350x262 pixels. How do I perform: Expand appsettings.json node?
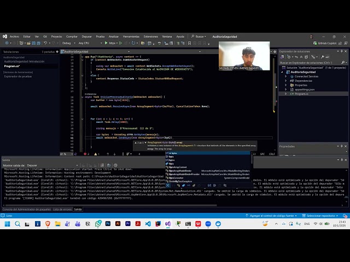point(285,90)
